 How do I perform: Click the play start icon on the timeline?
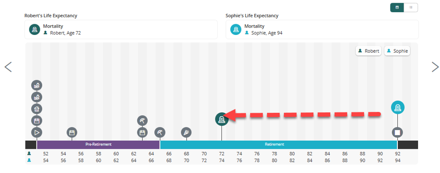coord(37,132)
